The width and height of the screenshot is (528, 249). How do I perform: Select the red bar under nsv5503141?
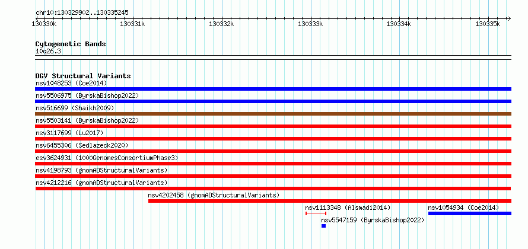pos(273,126)
